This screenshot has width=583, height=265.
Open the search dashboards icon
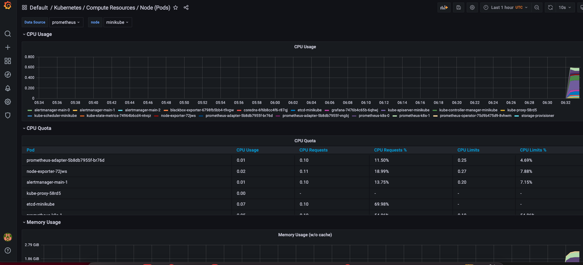(x=8, y=34)
